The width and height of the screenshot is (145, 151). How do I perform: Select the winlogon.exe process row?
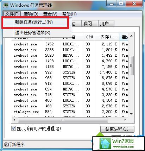(x=70, y=112)
